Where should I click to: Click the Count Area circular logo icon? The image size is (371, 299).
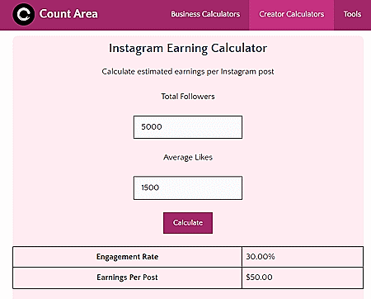24,14
